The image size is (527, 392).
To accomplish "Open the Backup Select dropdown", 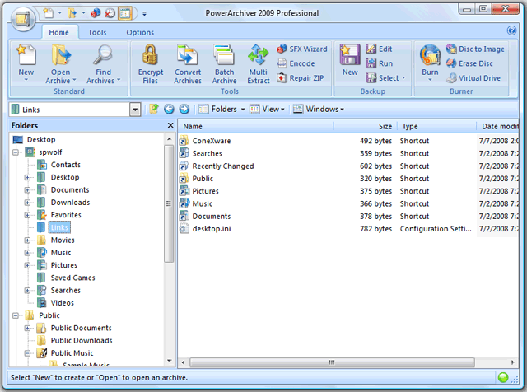I will [x=386, y=78].
